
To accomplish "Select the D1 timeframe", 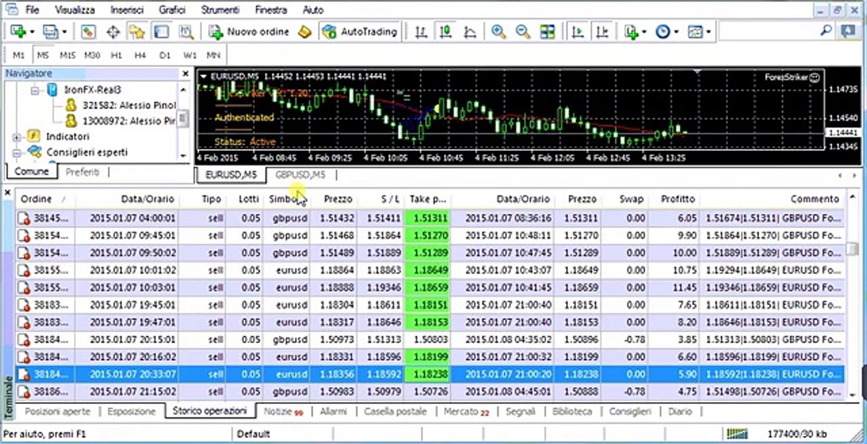I will pyautogui.click(x=165, y=55).
